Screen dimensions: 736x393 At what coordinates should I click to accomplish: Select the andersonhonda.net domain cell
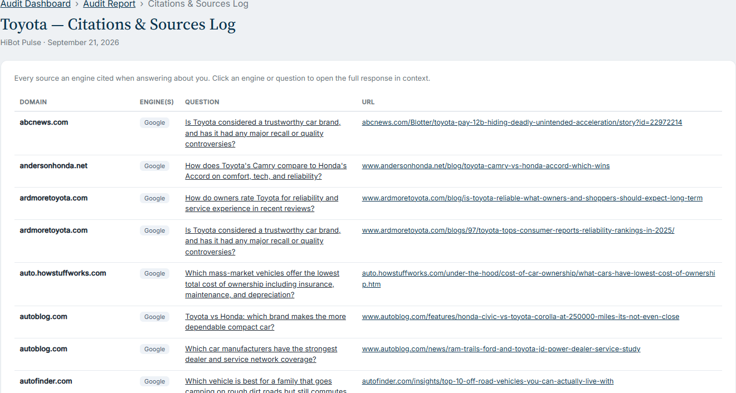[53, 166]
